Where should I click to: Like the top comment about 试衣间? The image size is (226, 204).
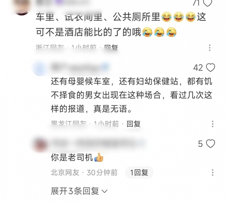pos(208,3)
